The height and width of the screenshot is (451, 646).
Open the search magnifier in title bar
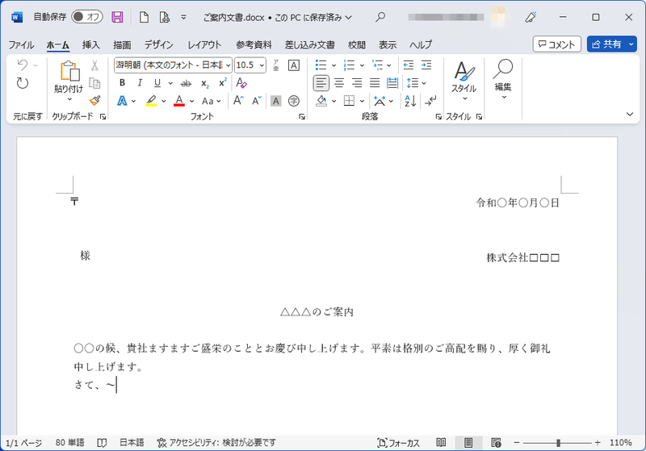point(380,17)
